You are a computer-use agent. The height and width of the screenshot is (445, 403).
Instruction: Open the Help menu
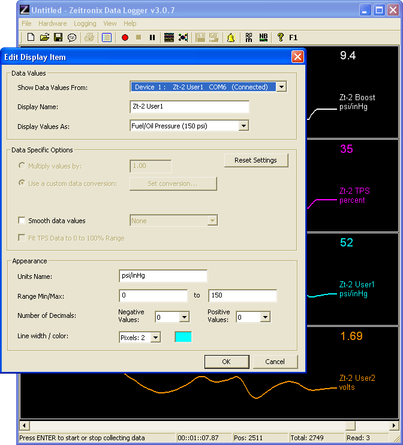130,23
